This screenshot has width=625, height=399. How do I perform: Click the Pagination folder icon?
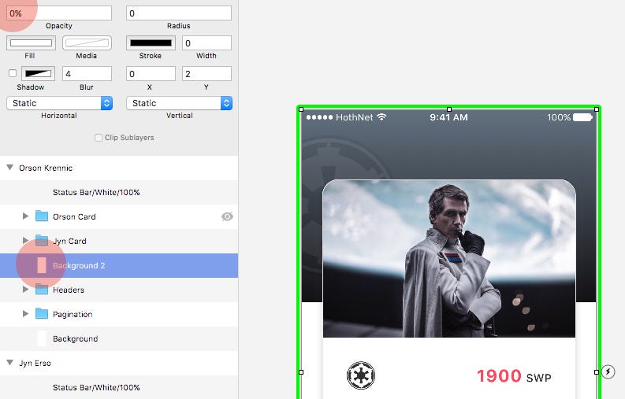click(42, 314)
